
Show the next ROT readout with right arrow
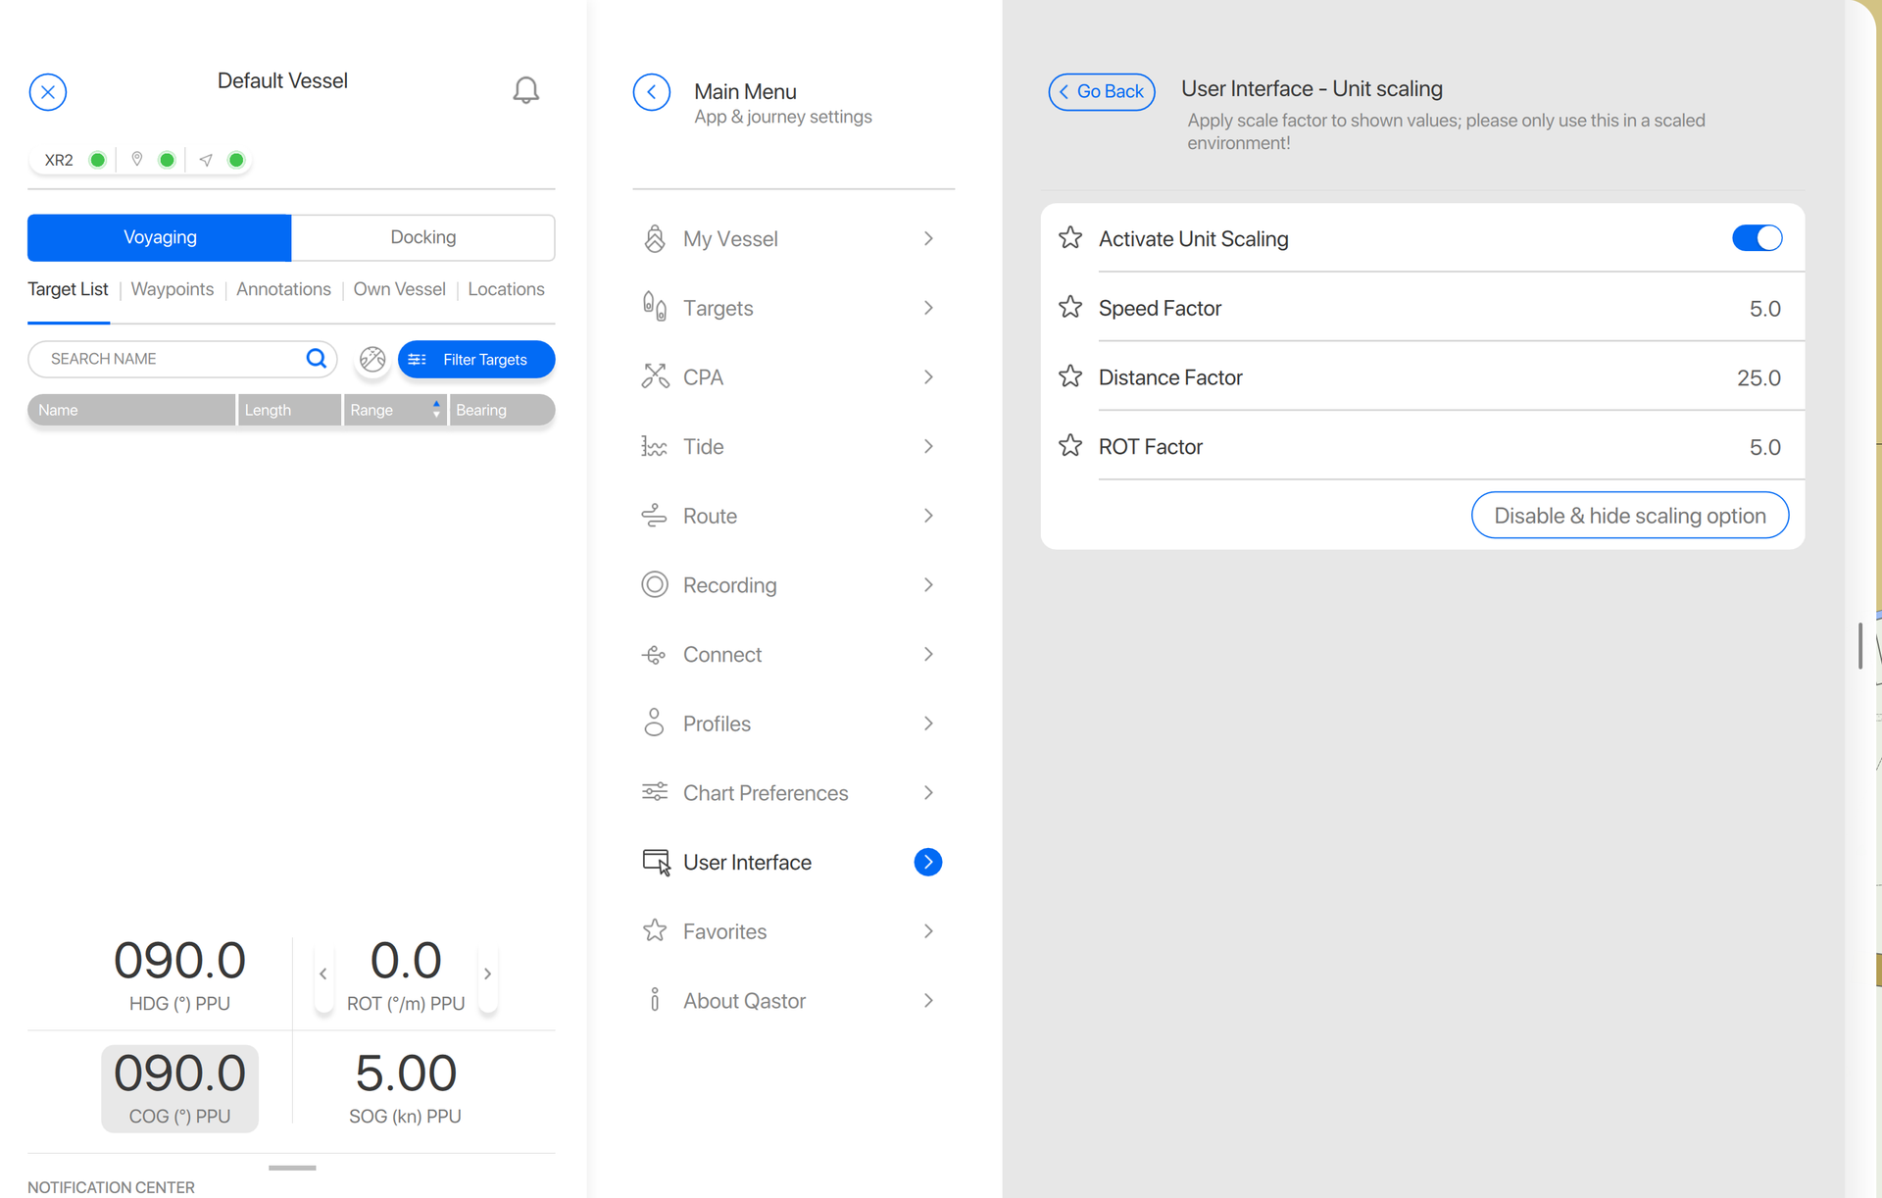point(487,973)
